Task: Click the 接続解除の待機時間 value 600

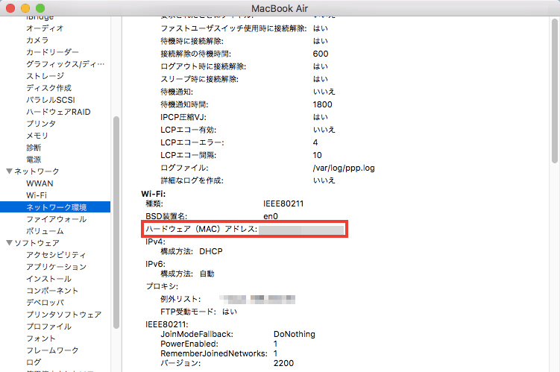Action: [321, 54]
